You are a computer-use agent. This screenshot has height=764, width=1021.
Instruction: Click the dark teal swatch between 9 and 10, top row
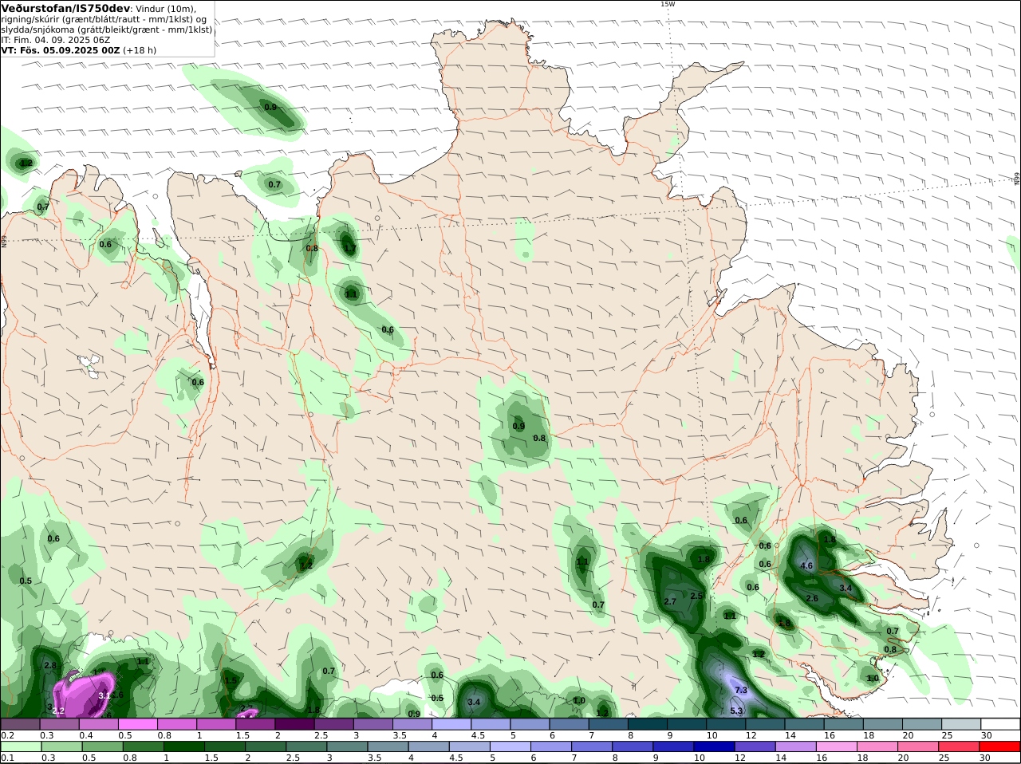(x=688, y=724)
